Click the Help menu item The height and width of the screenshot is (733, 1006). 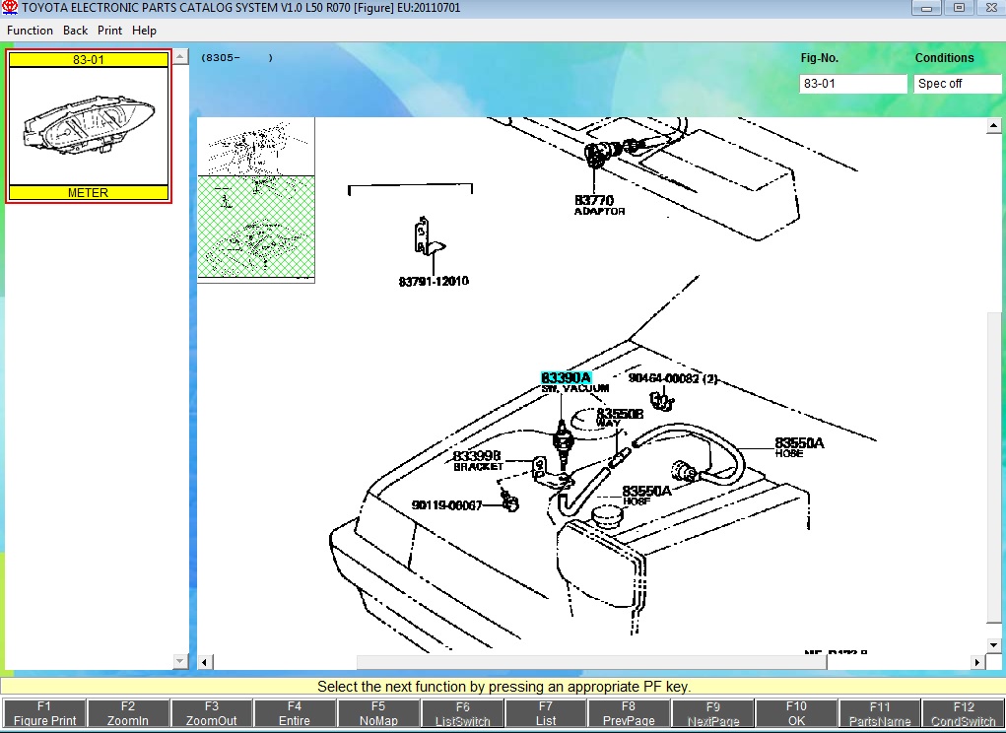(x=144, y=31)
